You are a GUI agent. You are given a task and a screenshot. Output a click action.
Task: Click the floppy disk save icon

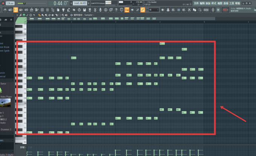click(84, 10)
